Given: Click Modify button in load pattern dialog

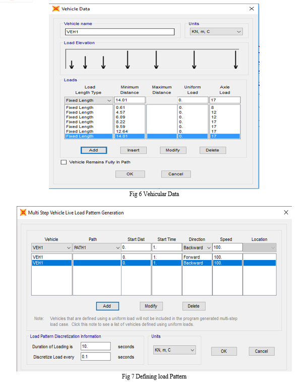Looking at the screenshot, I should pos(151,306).
